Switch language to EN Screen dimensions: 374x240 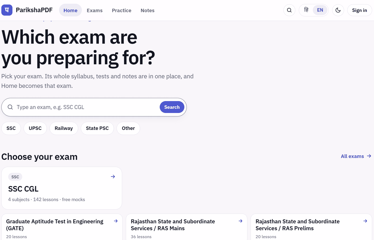click(x=320, y=10)
